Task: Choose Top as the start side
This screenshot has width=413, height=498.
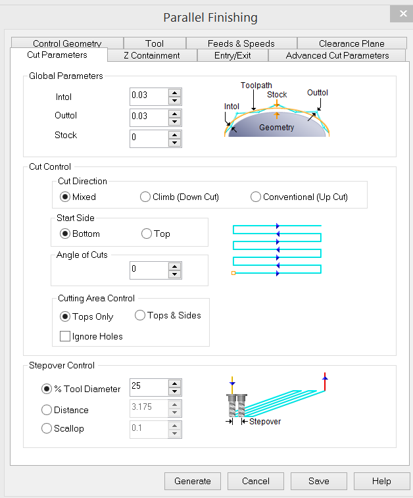Action: point(147,234)
